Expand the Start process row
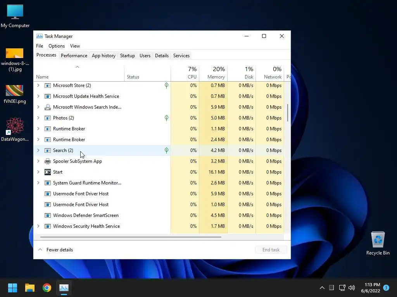The width and height of the screenshot is (397, 297). tap(38, 172)
